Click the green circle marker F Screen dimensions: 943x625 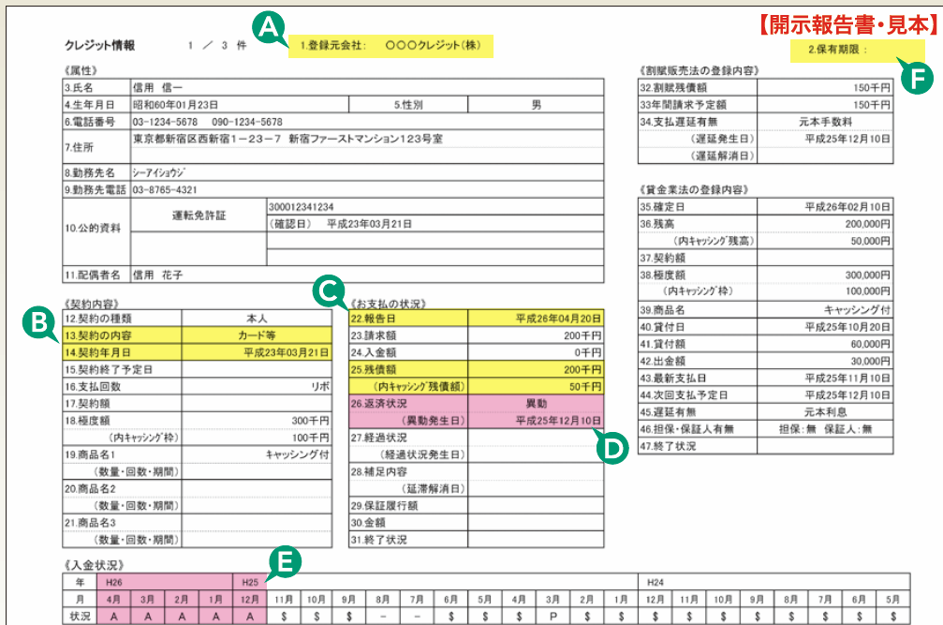917,78
